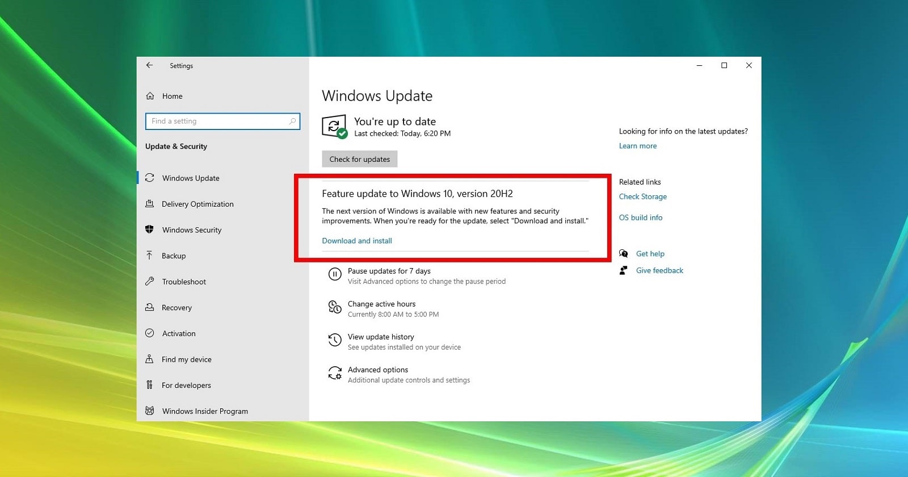Click the Give feedback person icon
This screenshot has height=477, width=908.
(x=624, y=270)
